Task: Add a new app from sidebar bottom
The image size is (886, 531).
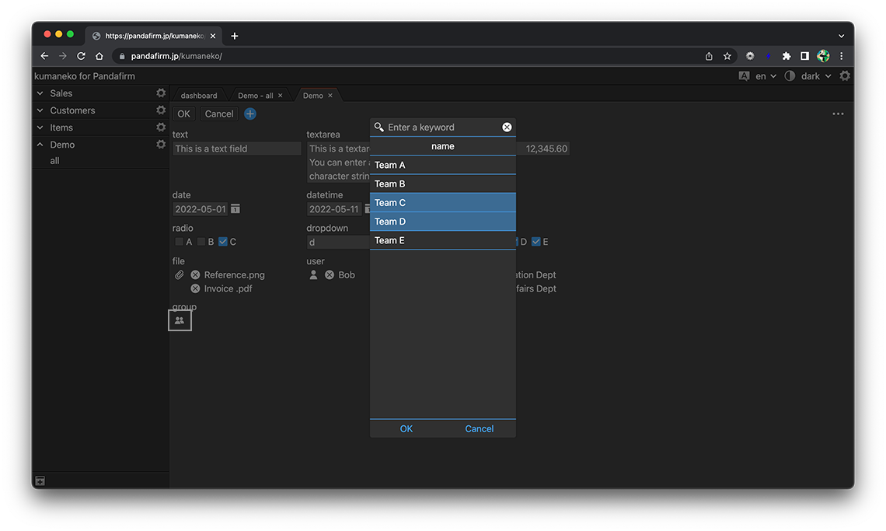Action: pos(40,481)
